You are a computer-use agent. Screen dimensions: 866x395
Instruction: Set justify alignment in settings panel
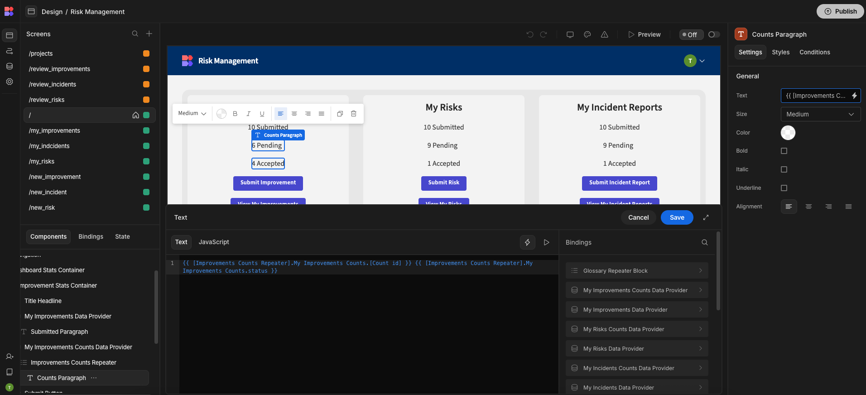(x=848, y=207)
